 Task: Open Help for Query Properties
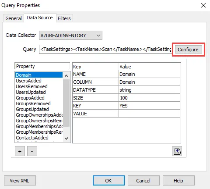click(x=178, y=181)
